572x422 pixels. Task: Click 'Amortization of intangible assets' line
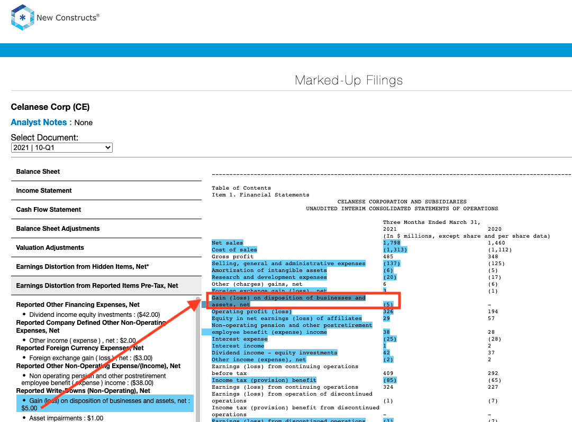tap(269, 270)
